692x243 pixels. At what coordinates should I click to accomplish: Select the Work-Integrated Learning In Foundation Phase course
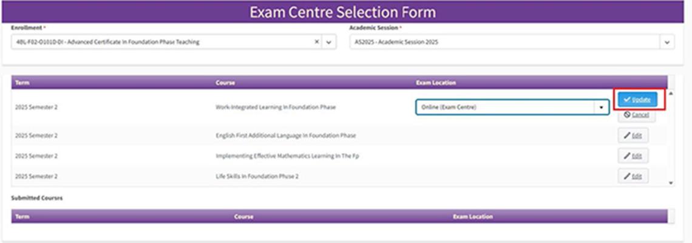275,107
